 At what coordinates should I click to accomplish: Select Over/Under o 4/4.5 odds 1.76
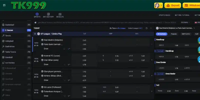(176, 68)
